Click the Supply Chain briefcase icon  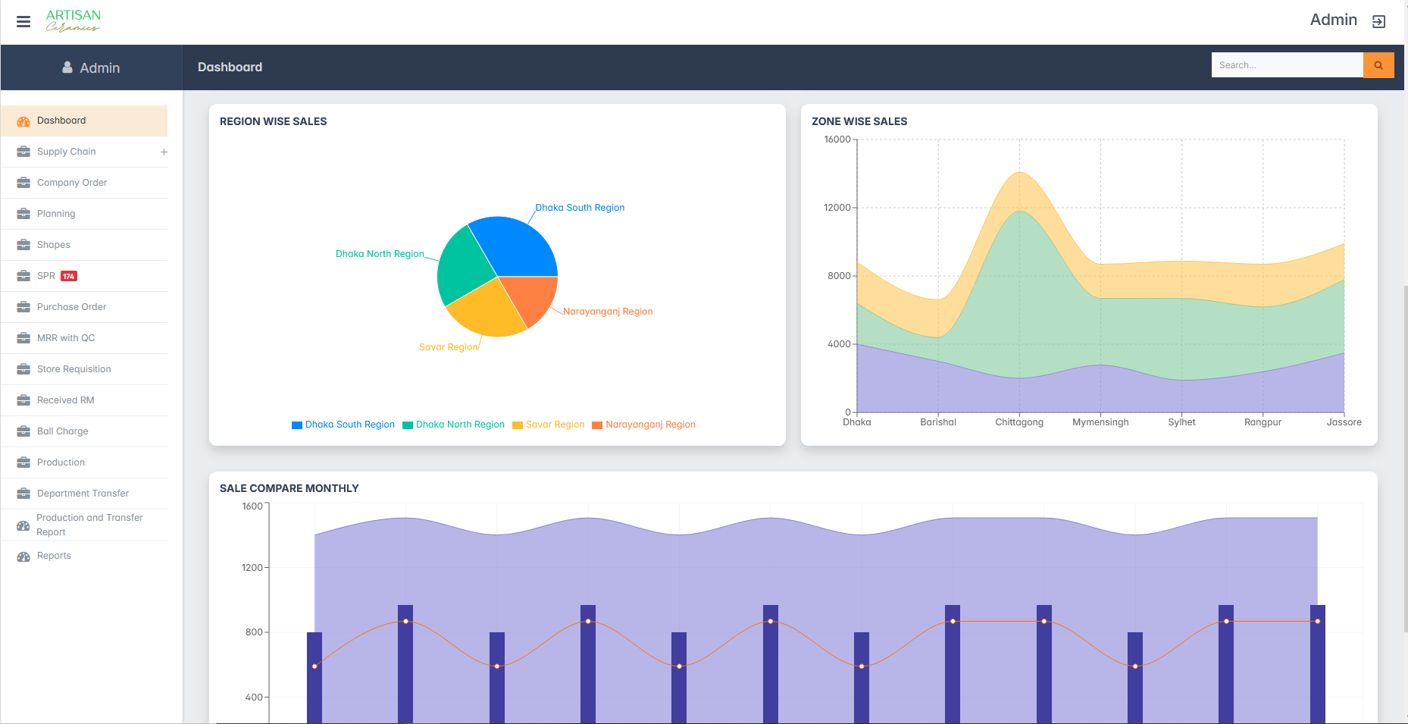[23, 152]
